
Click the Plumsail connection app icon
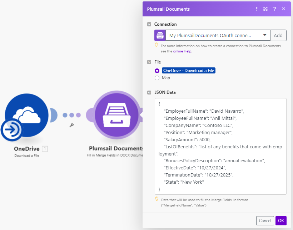click(x=160, y=35)
